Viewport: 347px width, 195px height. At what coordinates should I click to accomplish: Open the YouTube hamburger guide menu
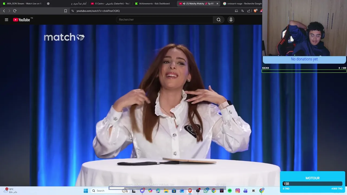(7, 19)
